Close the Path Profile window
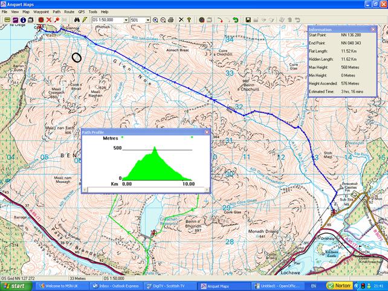 (x=206, y=132)
